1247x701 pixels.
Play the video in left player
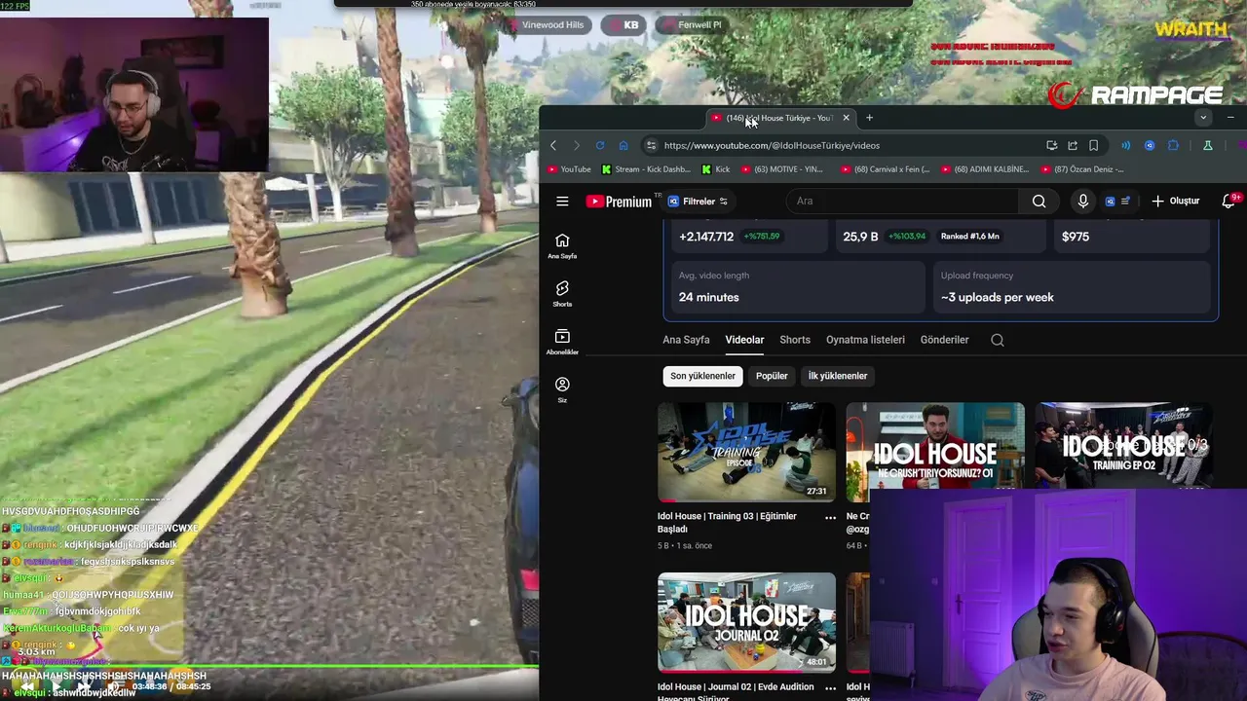point(57,686)
